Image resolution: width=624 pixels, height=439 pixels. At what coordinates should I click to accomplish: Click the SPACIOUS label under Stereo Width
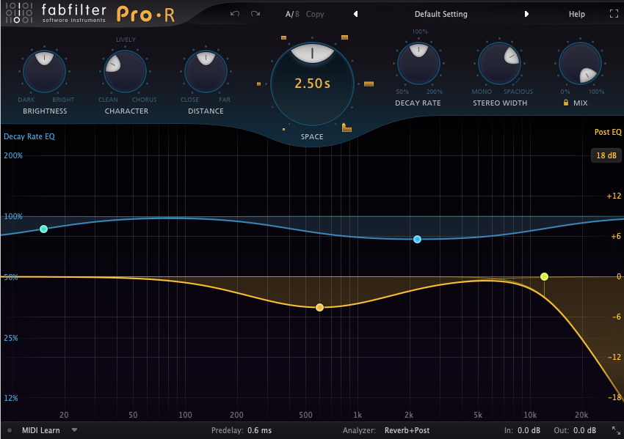click(x=518, y=92)
